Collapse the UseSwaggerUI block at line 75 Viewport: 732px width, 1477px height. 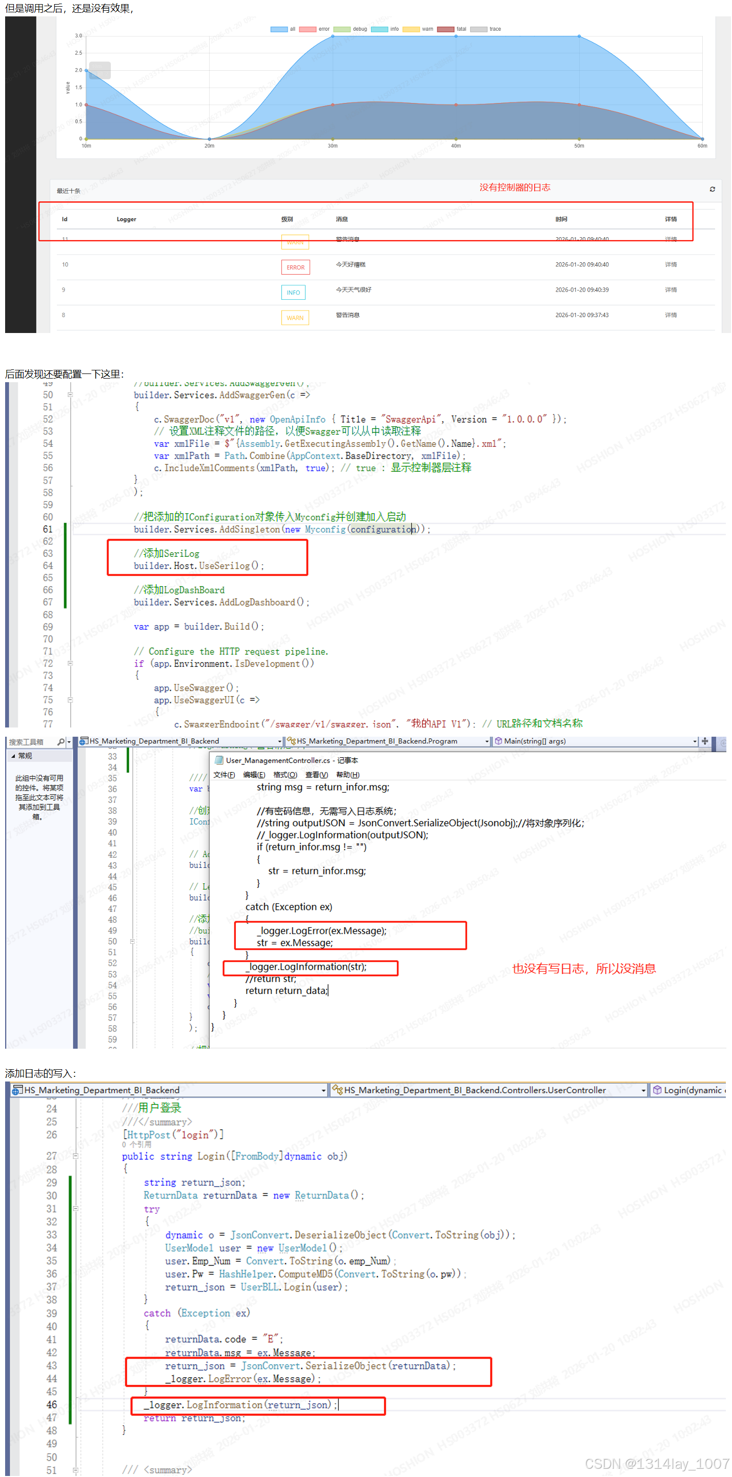coord(70,700)
